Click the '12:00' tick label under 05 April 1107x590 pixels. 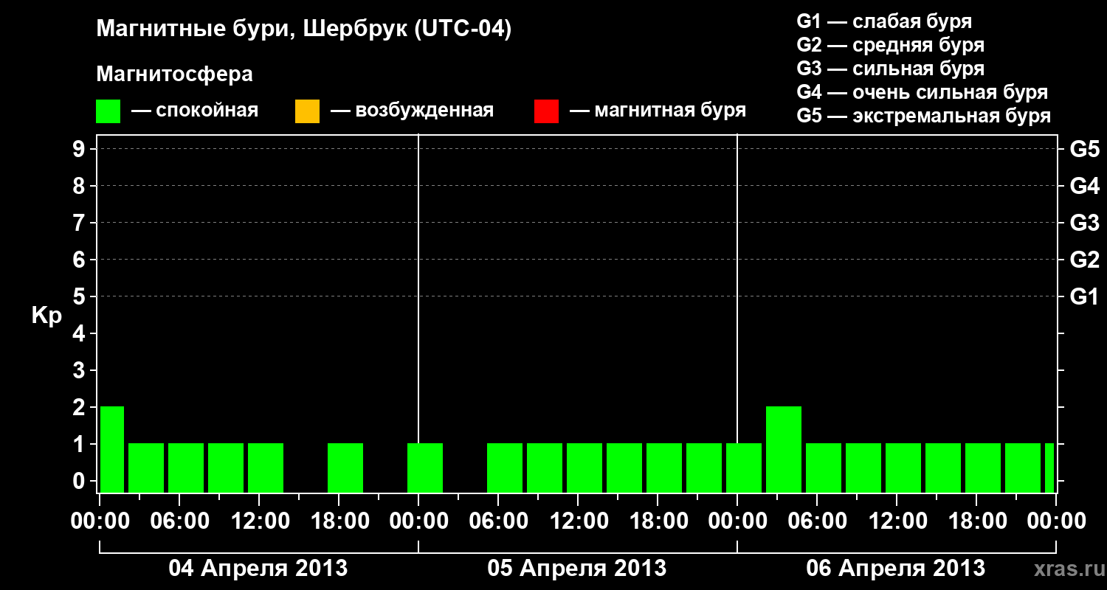(578, 521)
